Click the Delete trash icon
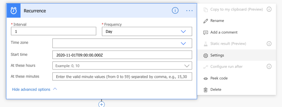 [205, 90]
